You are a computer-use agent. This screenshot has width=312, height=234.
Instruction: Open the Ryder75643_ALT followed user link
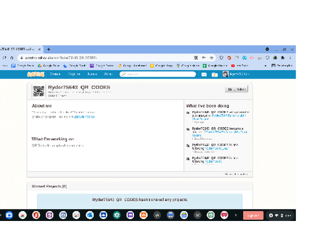[216, 148]
